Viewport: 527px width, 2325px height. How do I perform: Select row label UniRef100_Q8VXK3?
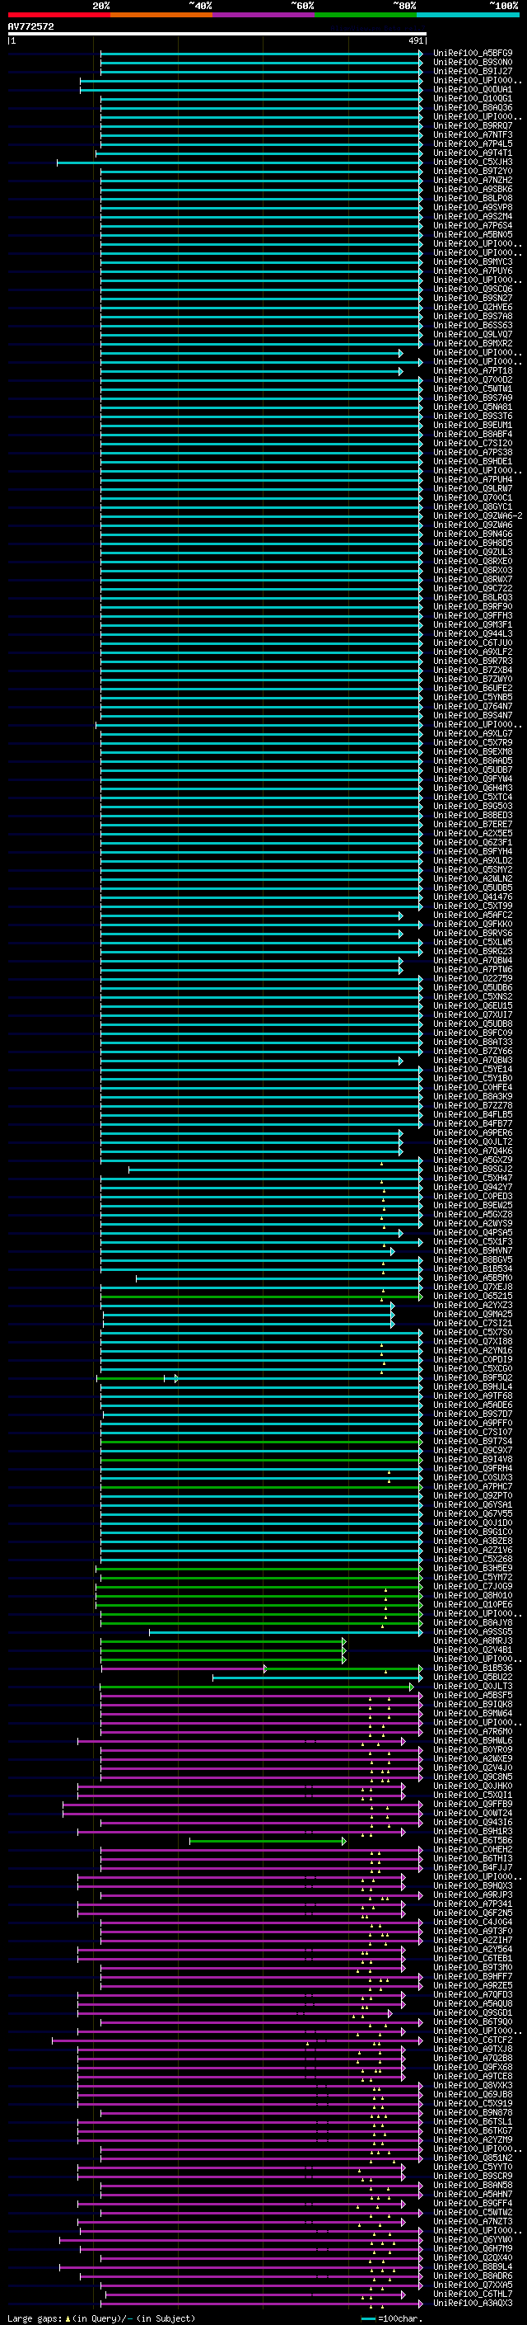pyautogui.click(x=473, y=2085)
